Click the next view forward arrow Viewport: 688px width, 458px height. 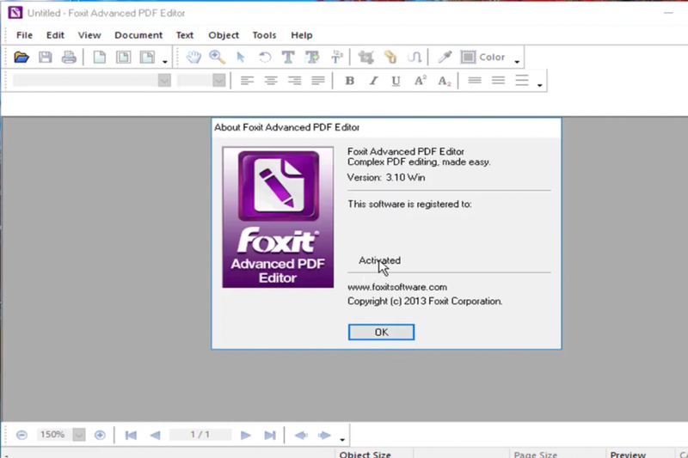324,435
